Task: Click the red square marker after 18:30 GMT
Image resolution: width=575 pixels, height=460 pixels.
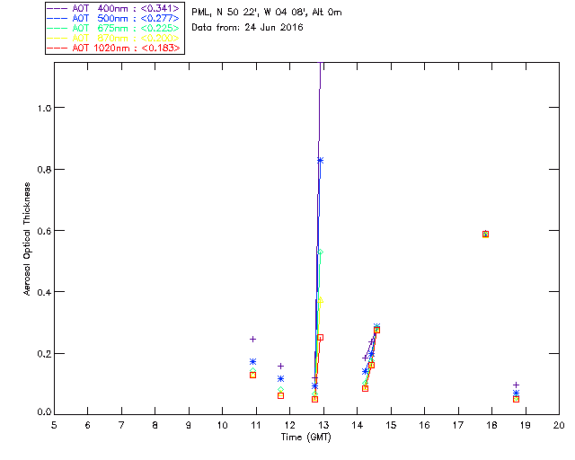Action: 516,399
